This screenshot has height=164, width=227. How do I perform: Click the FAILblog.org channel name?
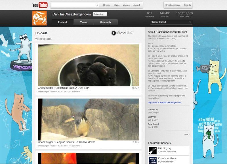[165, 148]
